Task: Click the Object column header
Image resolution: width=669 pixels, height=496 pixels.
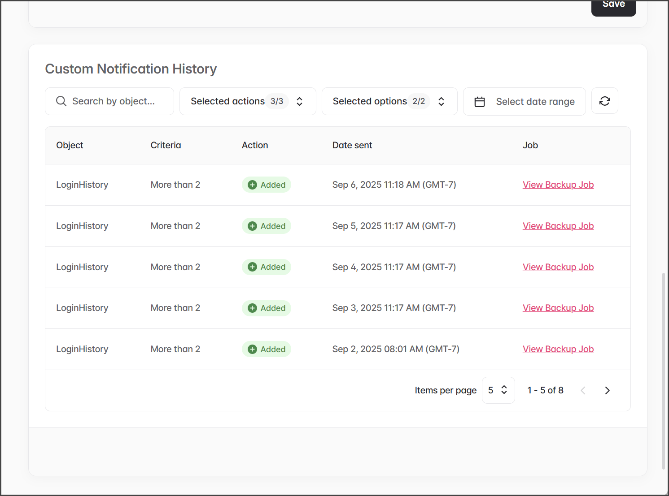Action: (x=70, y=145)
